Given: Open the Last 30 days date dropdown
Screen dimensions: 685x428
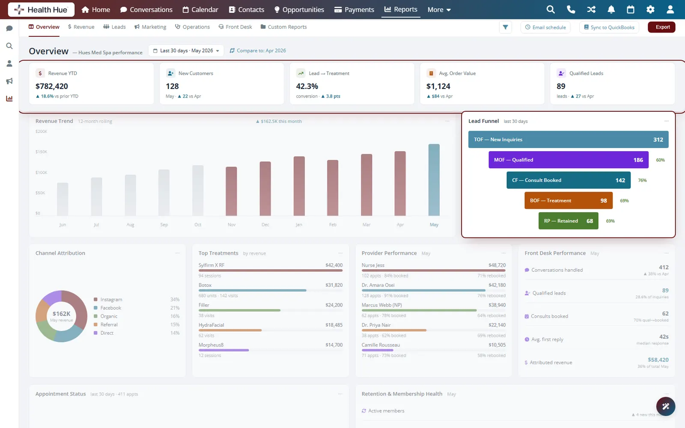Looking at the screenshot, I should pyautogui.click(x=186, y=51).
